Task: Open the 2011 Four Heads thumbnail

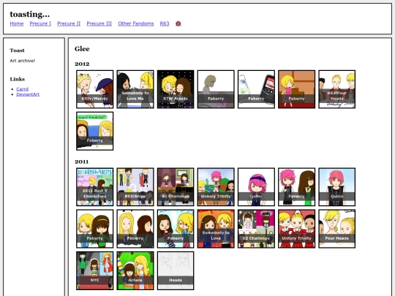Action: coord(336,229)
